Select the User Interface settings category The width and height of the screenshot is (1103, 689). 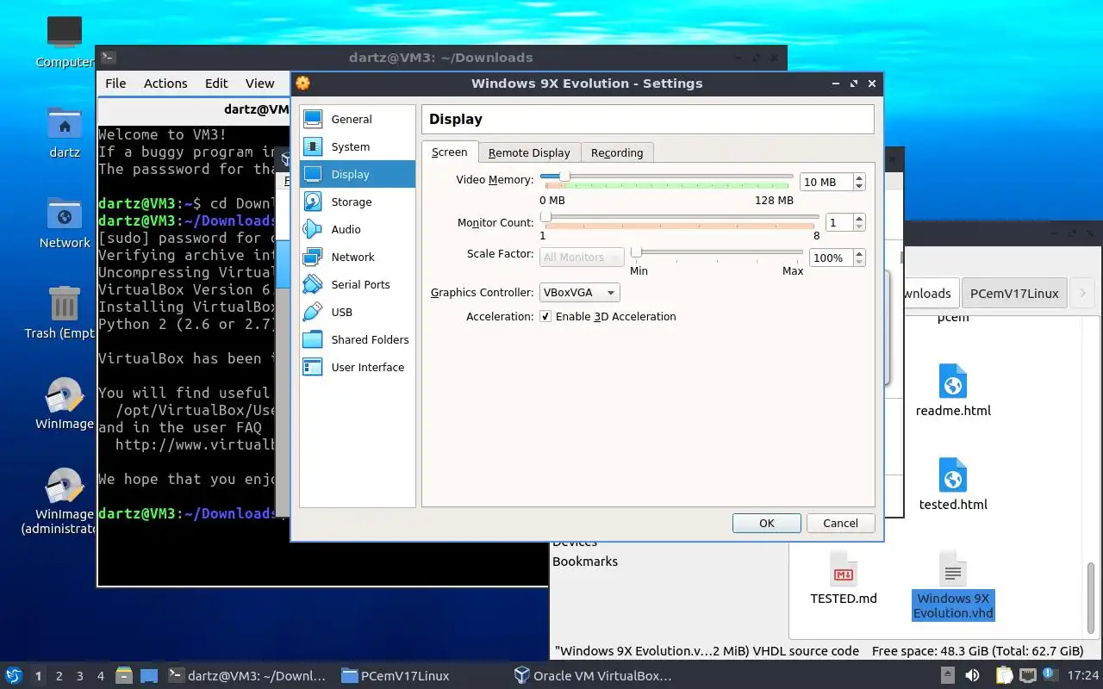(357, 367)
